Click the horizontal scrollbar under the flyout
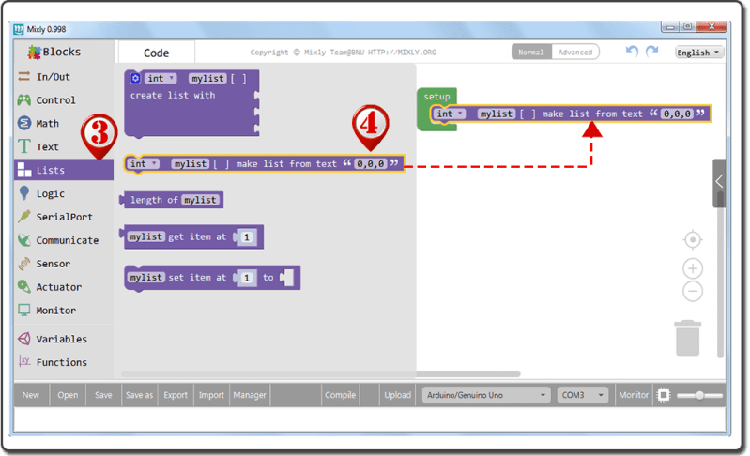Image resolution: width=750 pixels, height=456 pixels. click(320, 373)
